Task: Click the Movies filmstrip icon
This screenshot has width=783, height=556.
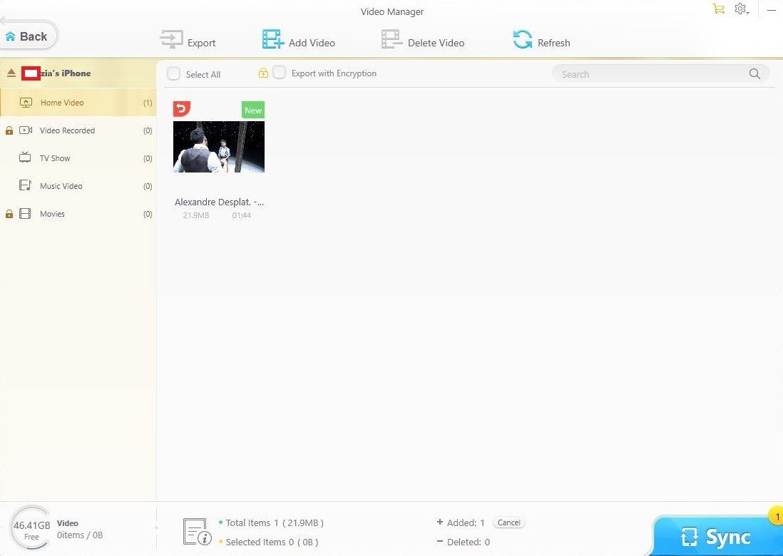Action: [25, 214]
